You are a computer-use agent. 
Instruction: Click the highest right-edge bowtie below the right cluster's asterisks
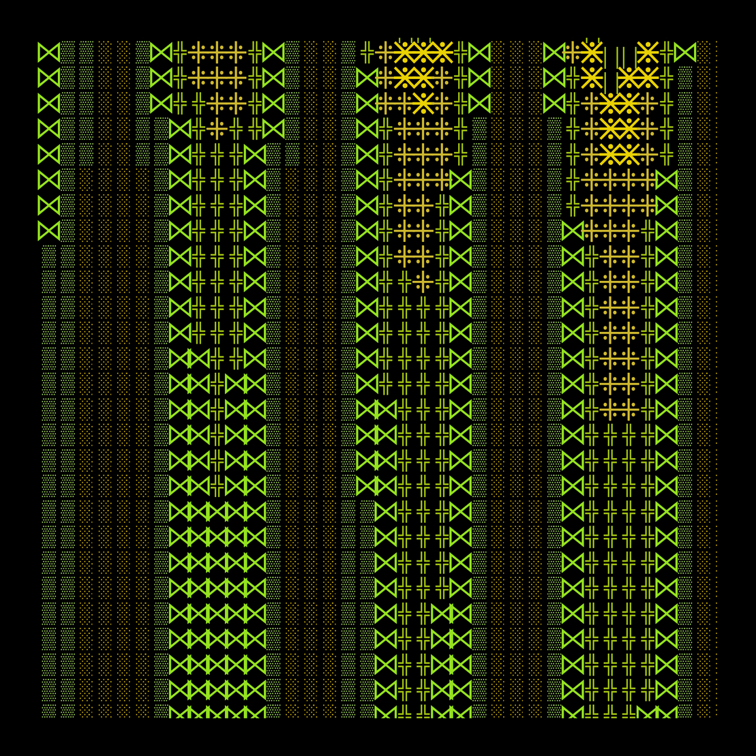click(x=666, y=180)
